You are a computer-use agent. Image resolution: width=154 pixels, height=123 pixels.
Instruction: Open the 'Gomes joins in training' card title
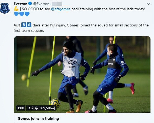coord(38,118)
